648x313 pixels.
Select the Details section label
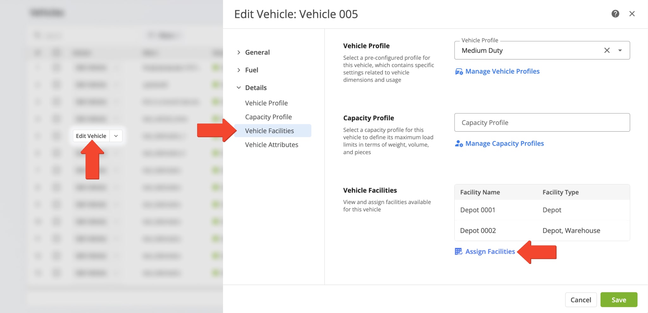[256, 88]
